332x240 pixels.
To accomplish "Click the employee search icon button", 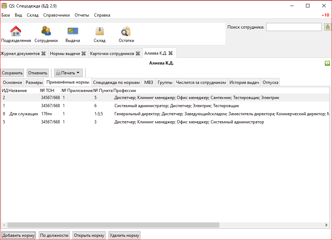I will pyautogui.click(x=327, y=27).
